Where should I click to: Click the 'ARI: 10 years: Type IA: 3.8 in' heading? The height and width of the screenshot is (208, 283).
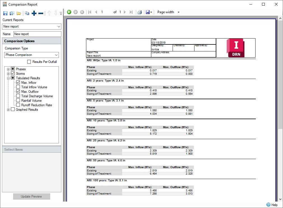[x=106, y=120]
